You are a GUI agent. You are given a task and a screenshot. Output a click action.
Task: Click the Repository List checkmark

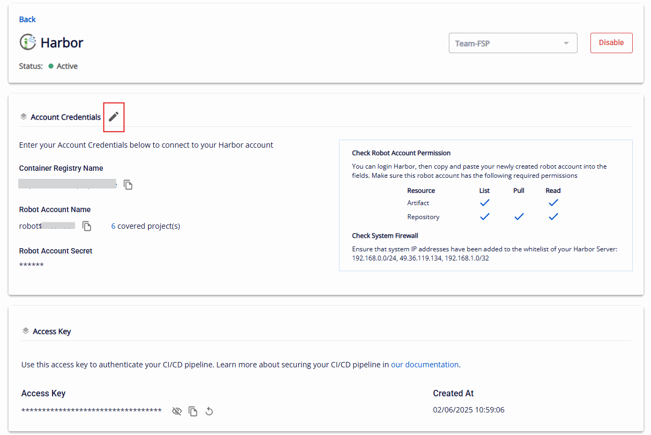pos(485,216)
